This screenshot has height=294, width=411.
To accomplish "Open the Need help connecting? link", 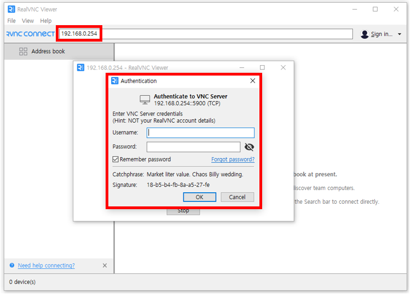I will click(x=46, y=266).
